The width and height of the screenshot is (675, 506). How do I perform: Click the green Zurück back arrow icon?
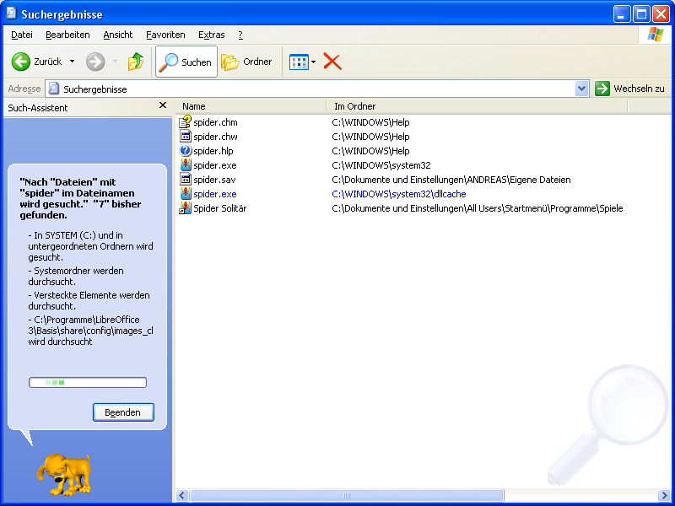coord(20,62)
